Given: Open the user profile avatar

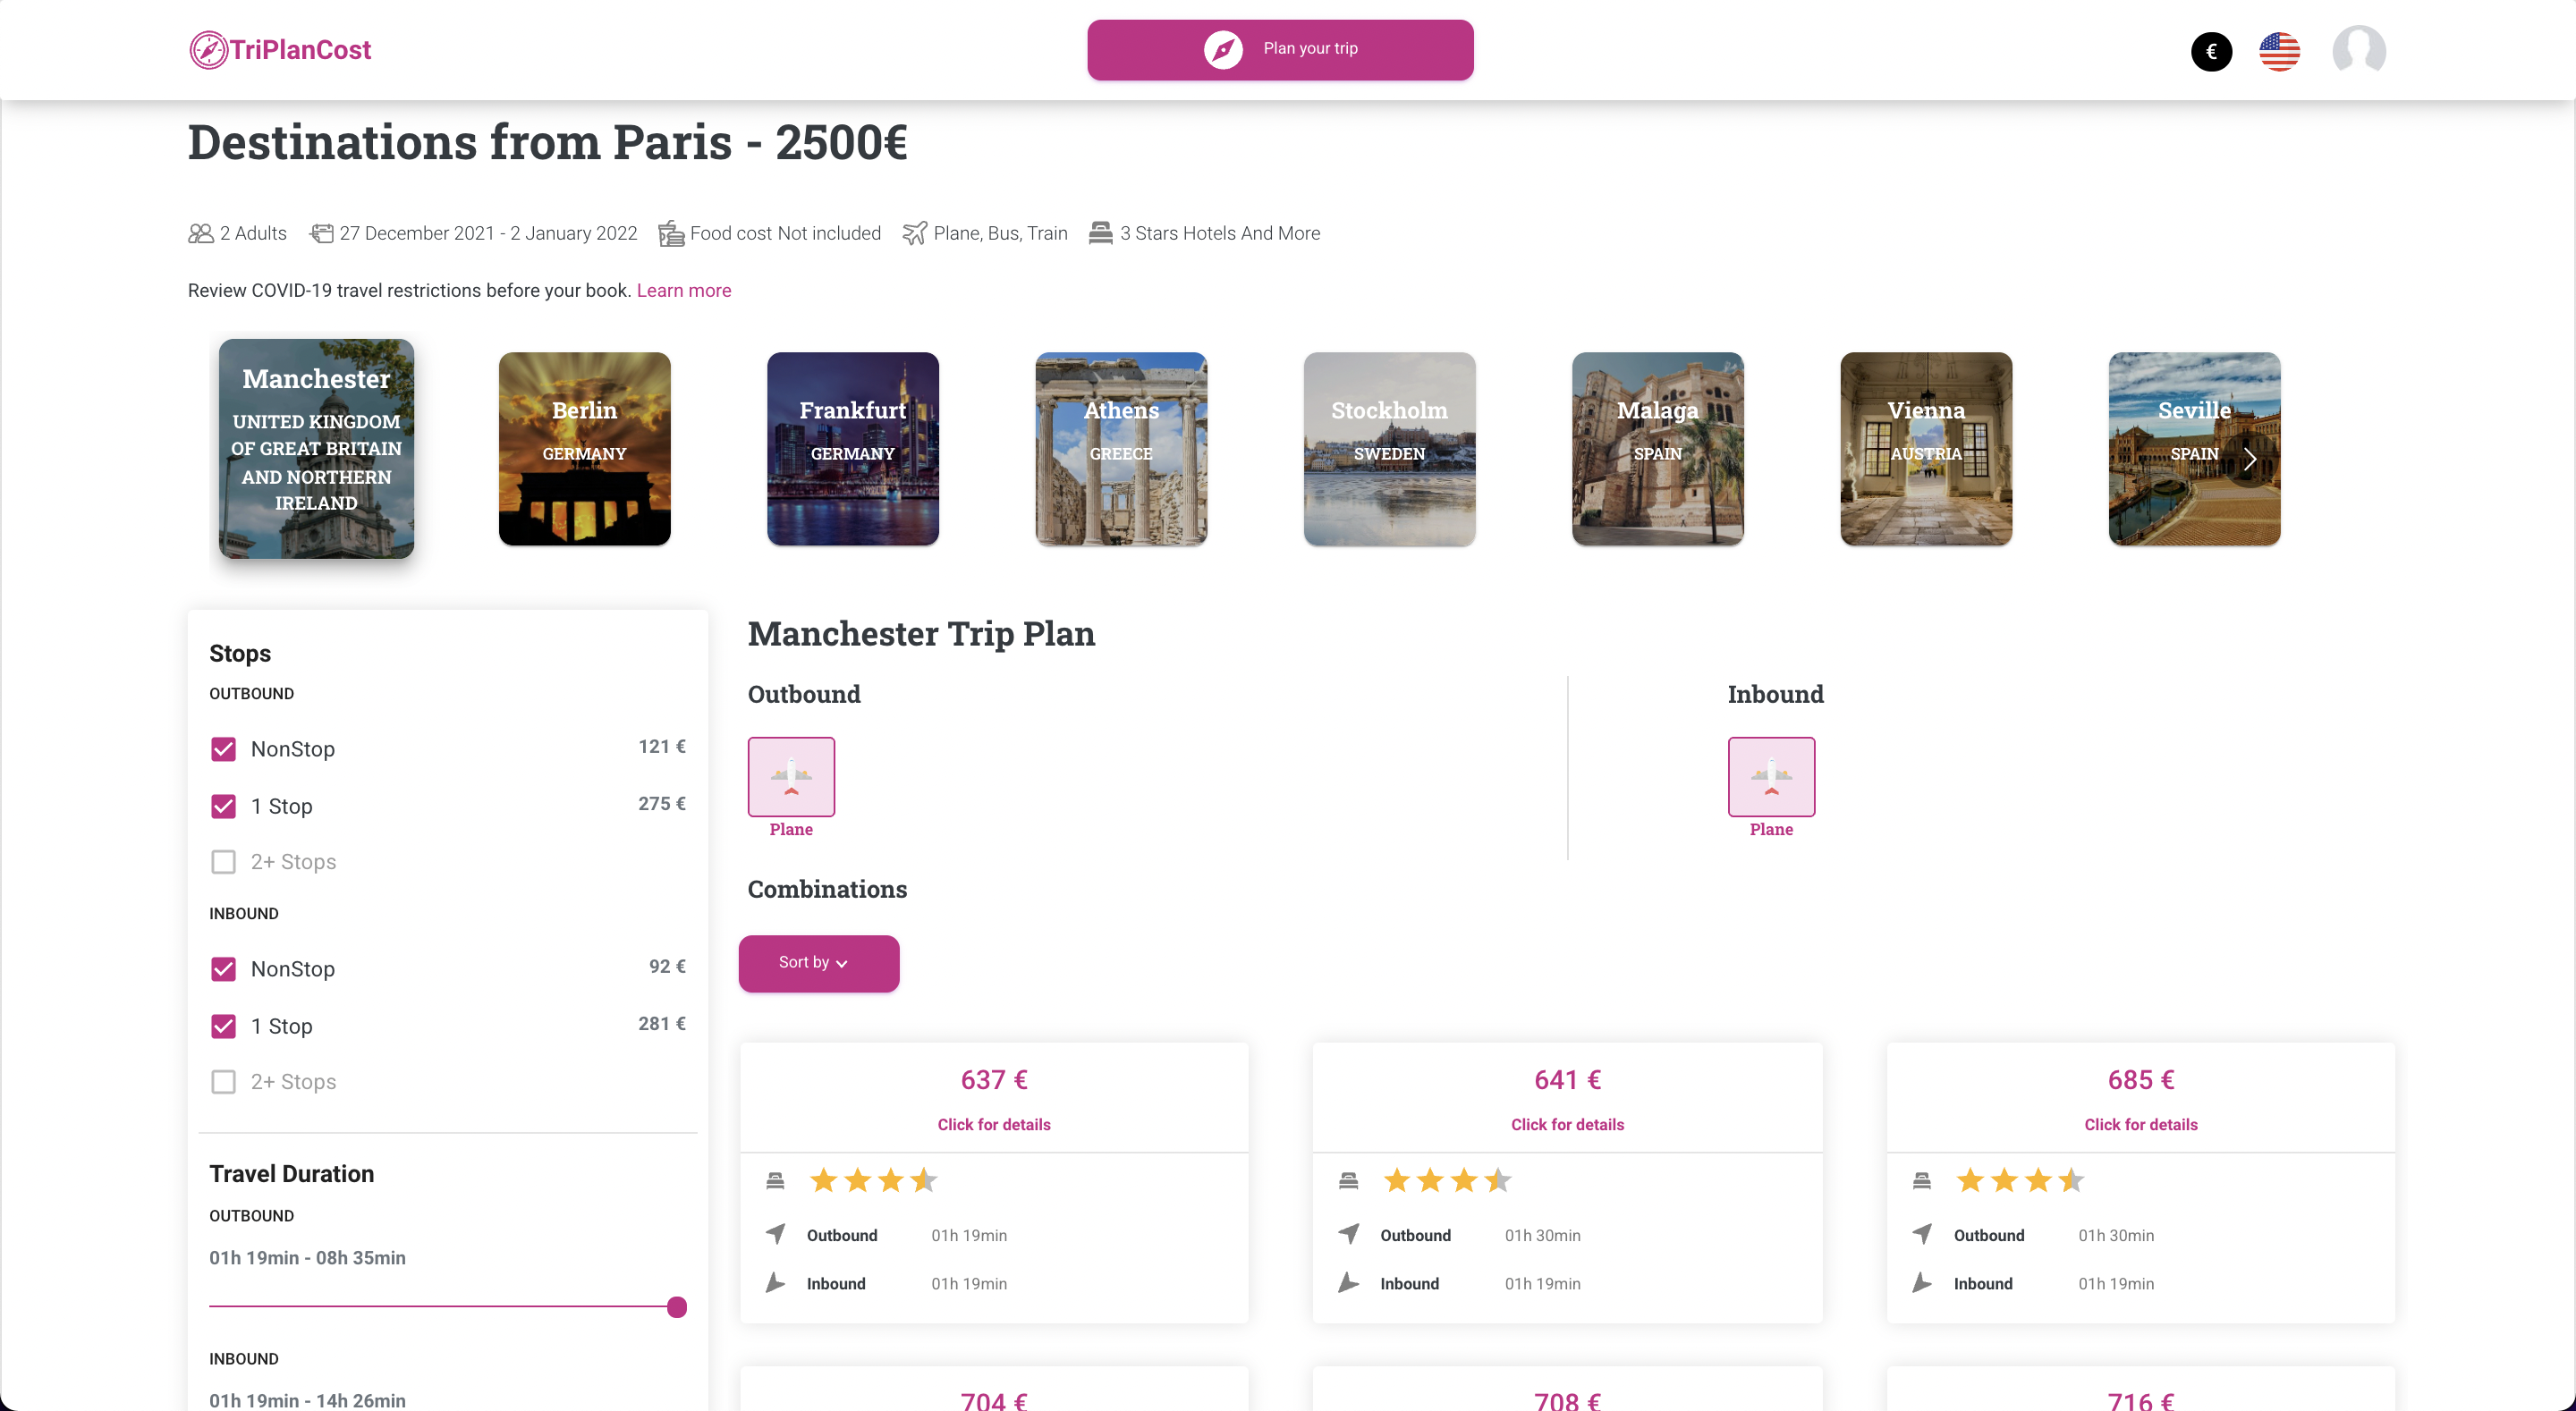Looking at the screenshot, I should click(2358, 51).
